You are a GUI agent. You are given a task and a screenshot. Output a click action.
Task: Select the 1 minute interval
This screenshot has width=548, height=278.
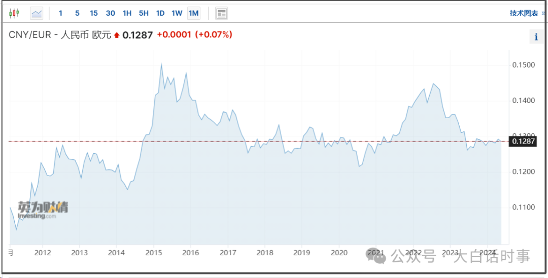tap(60, 13)
